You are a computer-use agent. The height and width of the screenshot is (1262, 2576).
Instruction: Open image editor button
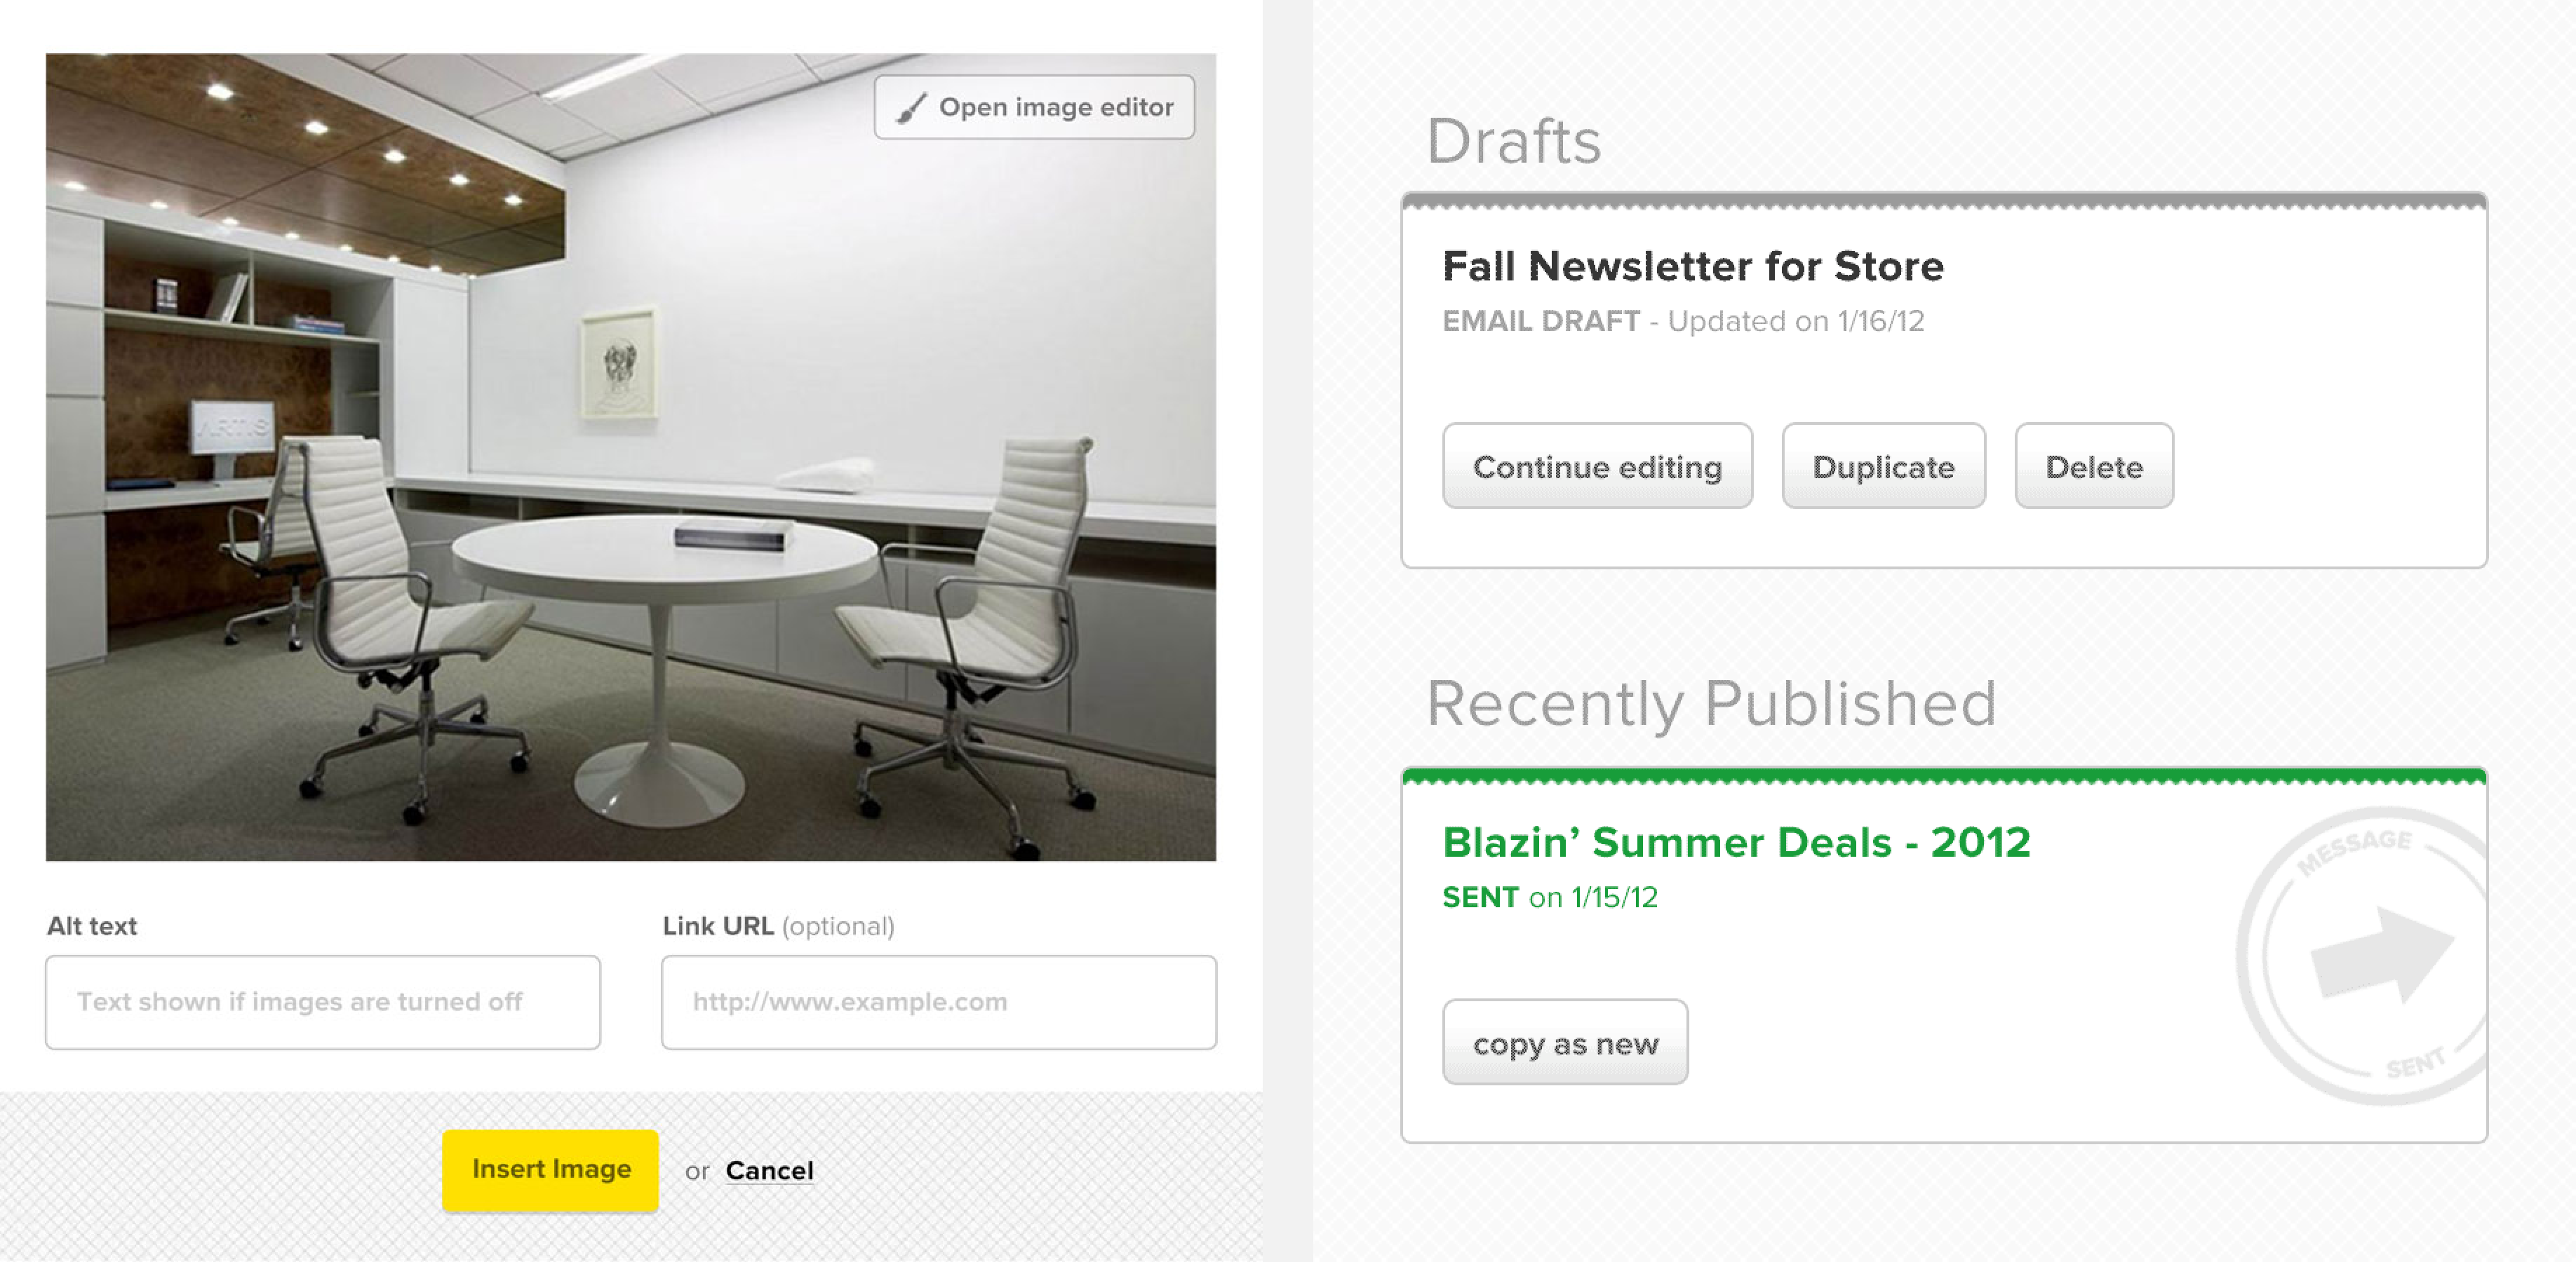[1034, 107]
